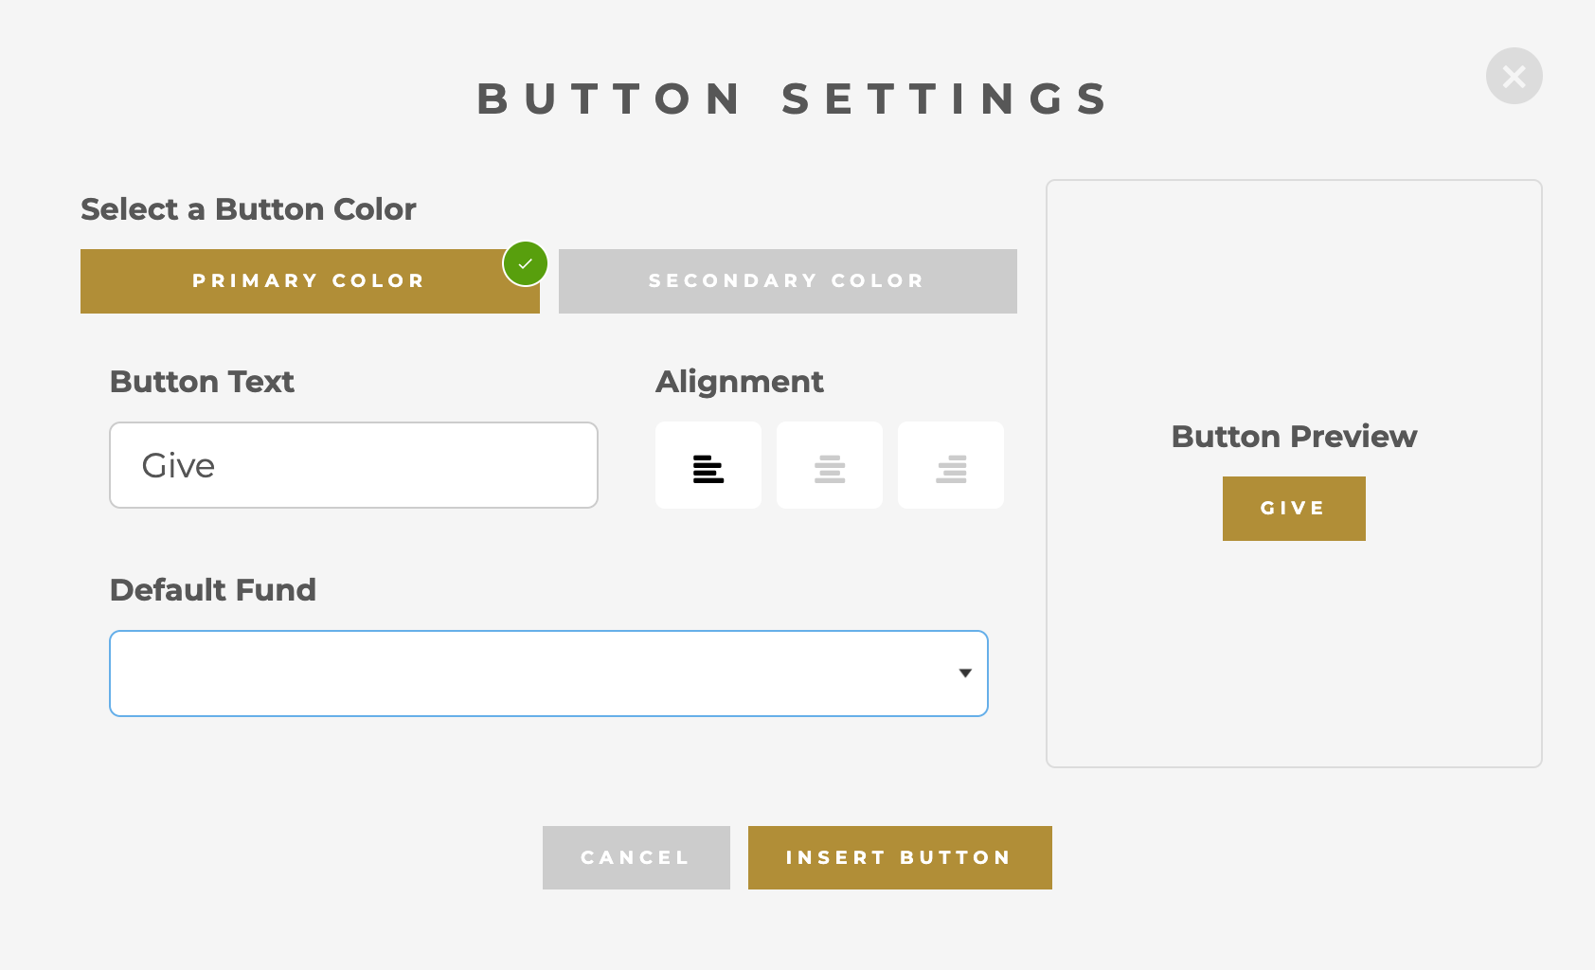This screenshot has width=1595, height=970.
Task: Open the Default Fund dropdown
Action: pyautogui.click(x=548, y=674)
